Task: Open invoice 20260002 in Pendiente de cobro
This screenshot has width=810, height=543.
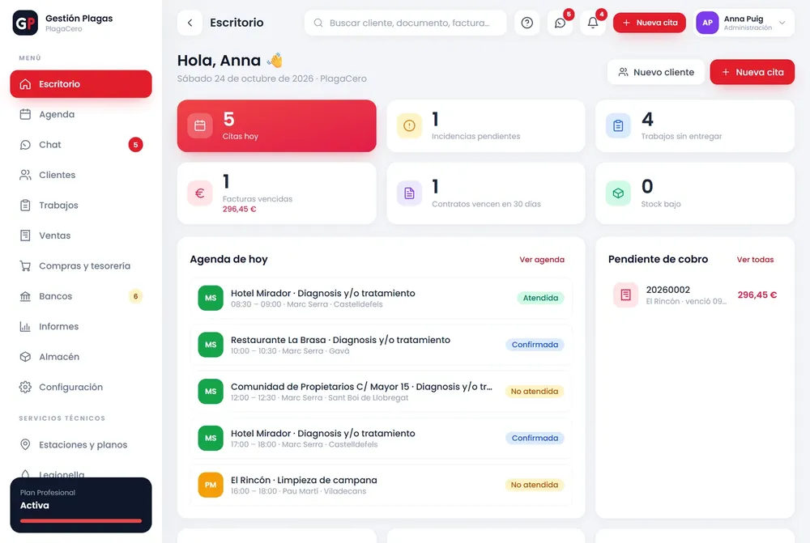Action: click(695, 295)
